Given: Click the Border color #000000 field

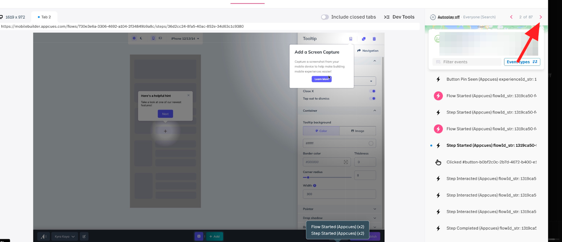Looking at the screenshot, I should pos(327,162).
